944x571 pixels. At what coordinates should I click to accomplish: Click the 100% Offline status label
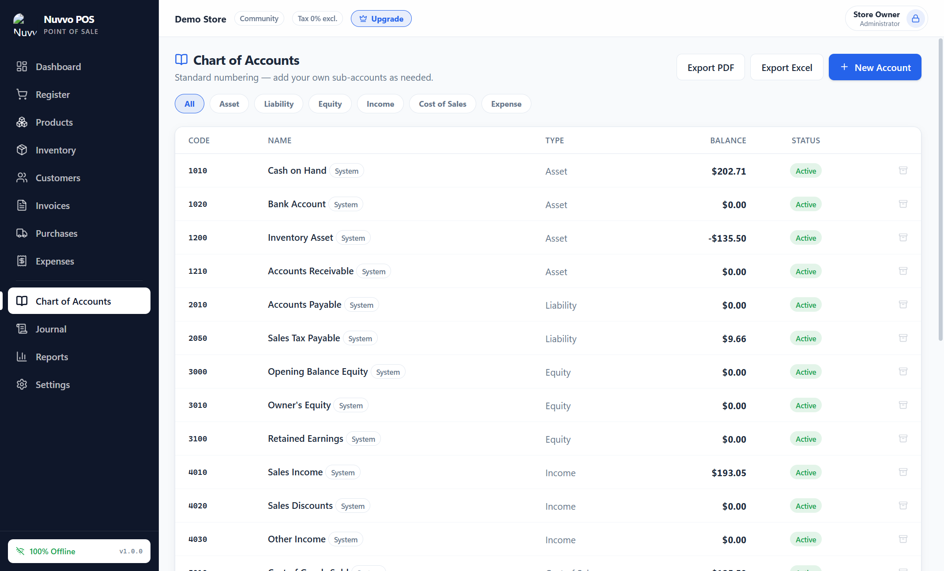pyautogui.click(x=52, y=551)
